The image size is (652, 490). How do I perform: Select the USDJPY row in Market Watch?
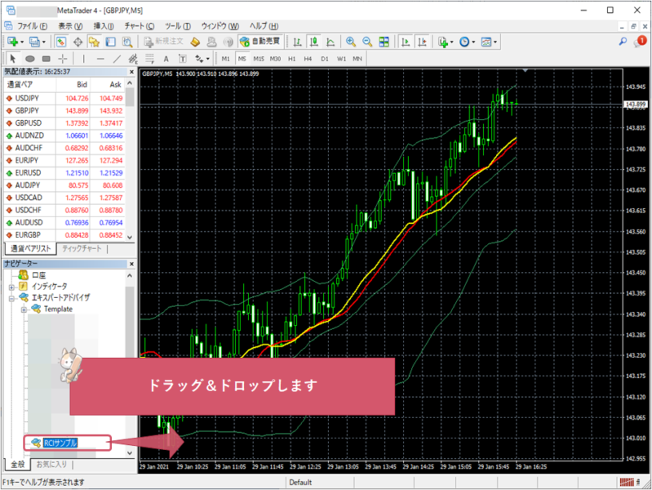(64, 98)
